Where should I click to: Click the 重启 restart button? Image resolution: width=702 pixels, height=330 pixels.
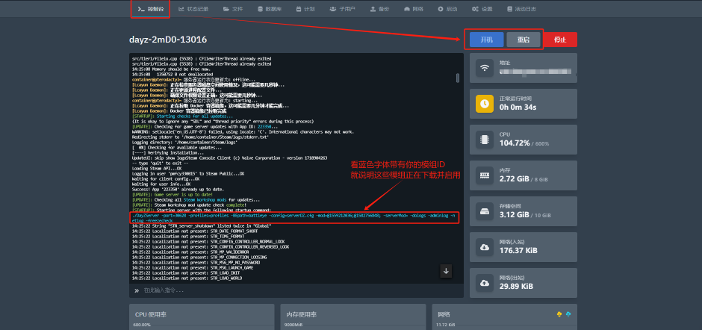click(x=523, y=40)
